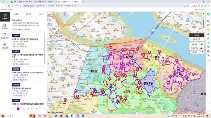The image size is (211, 118).
Task: Open 사당동 192-1번지 신남성연립 가로주택정비사업 result
Action: [x=27, y=56]
